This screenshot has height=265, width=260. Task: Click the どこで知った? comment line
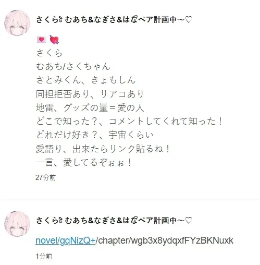pyautogui.click(x=129, y=122)
